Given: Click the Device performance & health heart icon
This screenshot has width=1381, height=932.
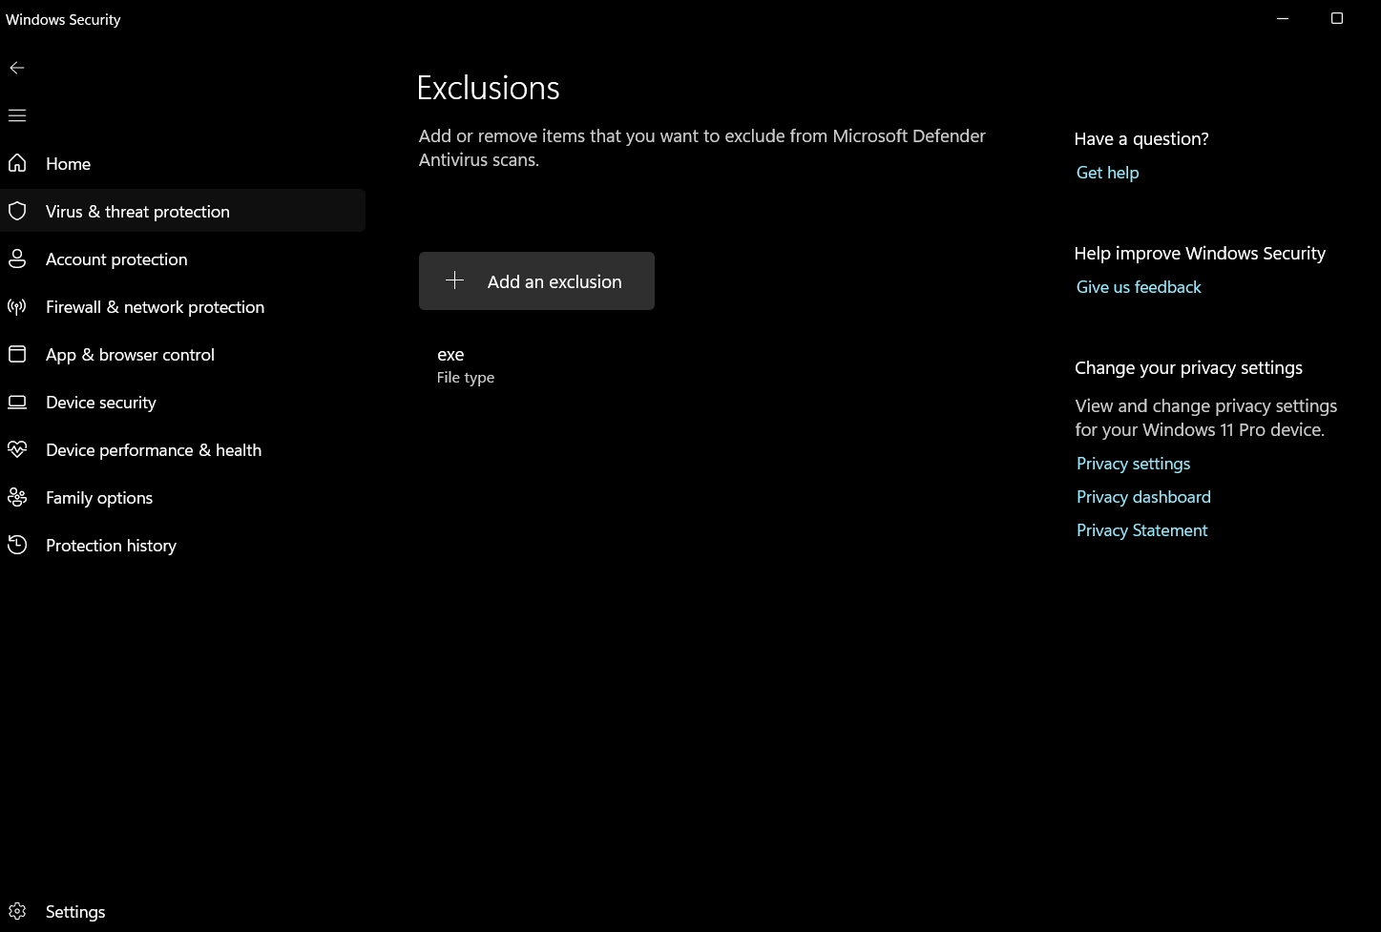Looking at the screenshot, I should (17, 449).
